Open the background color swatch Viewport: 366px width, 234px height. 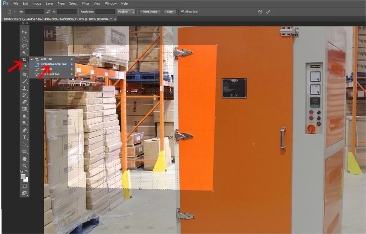pos(26,180)
